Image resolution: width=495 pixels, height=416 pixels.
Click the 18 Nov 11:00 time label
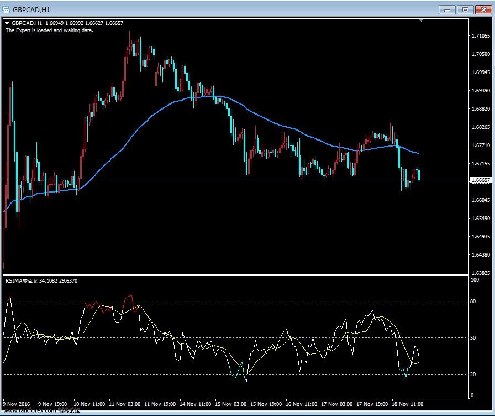(407, 404)
